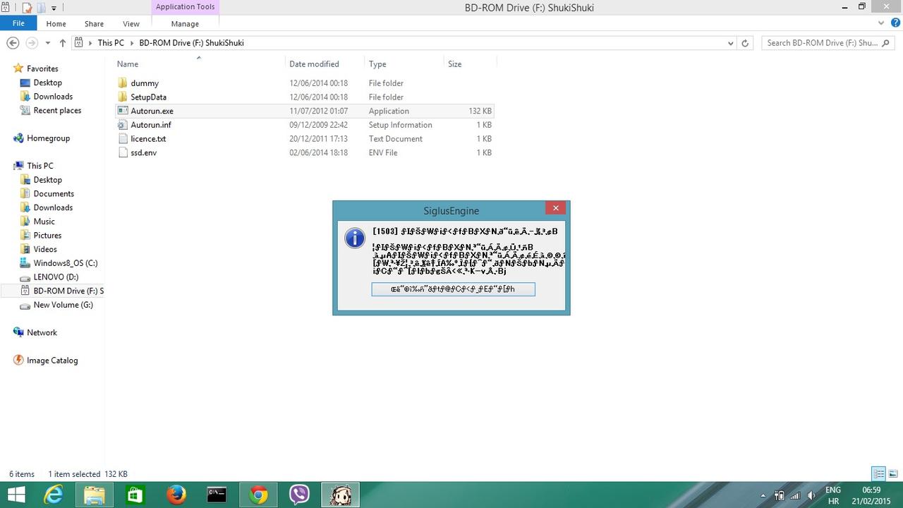Open Google Chrome from the taskbar

point(258,495)
